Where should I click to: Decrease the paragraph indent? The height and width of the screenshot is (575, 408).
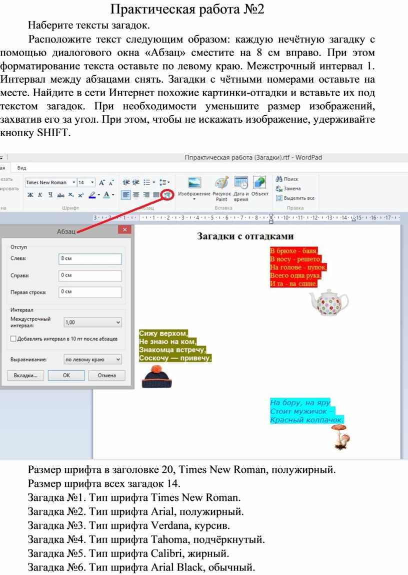(x=126, y=182)
